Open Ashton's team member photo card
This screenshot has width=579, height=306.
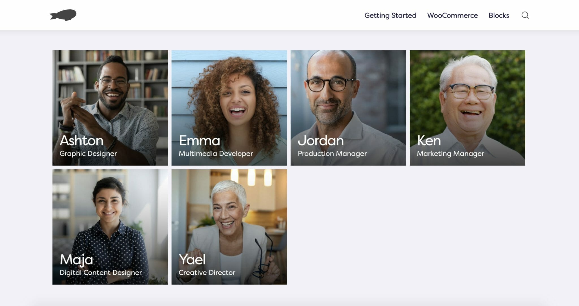(x=110, y=108)
